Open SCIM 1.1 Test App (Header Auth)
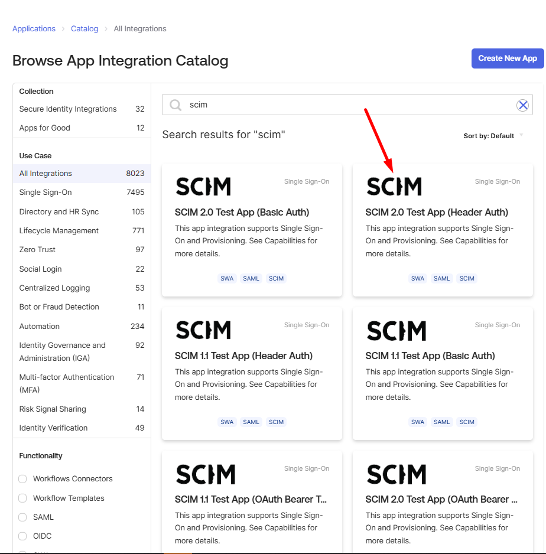The image size is (546, 554). (x=243, y=356)
